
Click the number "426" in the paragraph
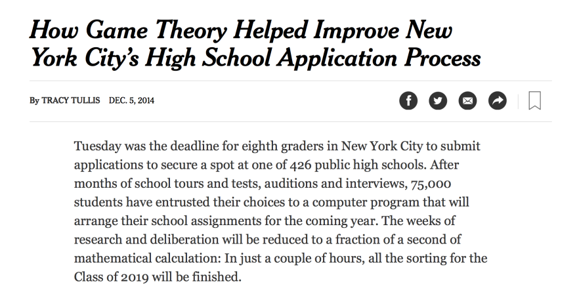coord(300,165)
